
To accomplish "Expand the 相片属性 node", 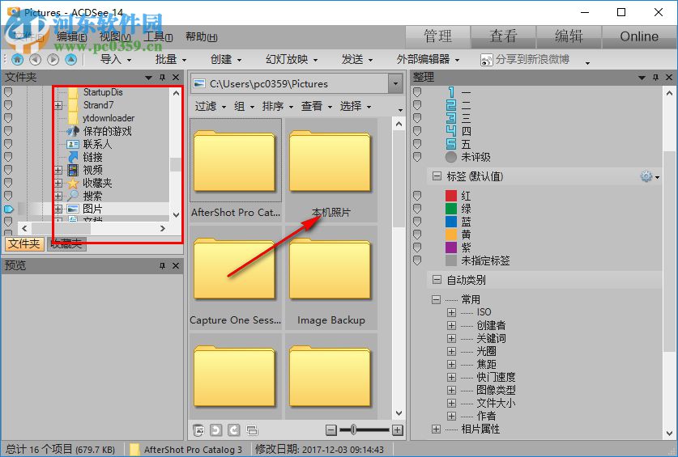I will [436, 429].
